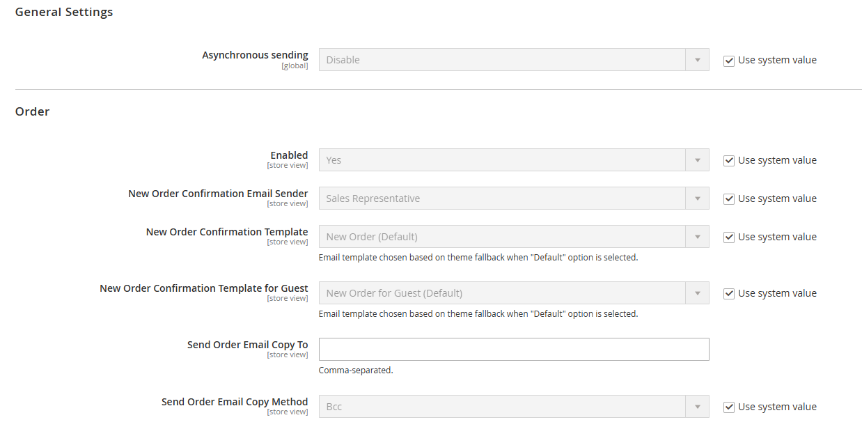Open the Template for Guest dropdown
862x429 pixels.
[x=514, y=293]
